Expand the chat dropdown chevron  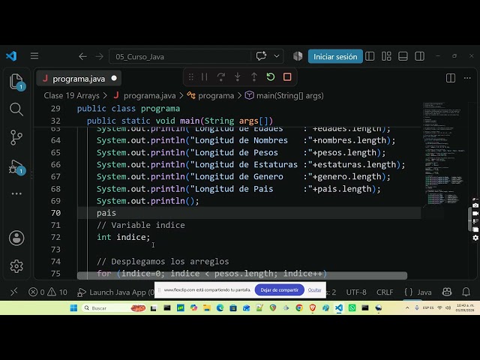click(x=277, y=56)
